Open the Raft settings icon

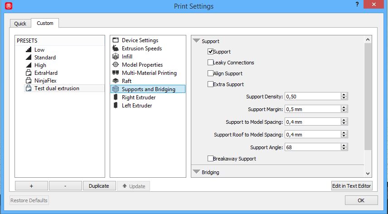(115, 81)
